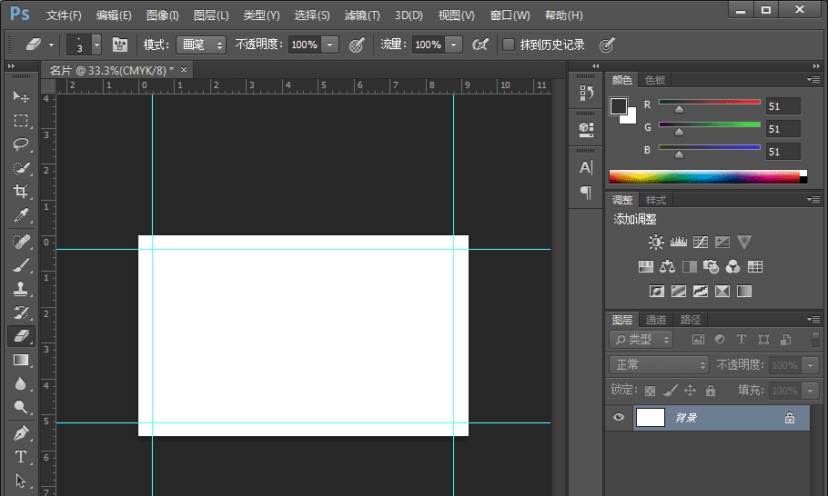Expand the 不透明度 100% dropdown arrow

(x=329, y=45)
